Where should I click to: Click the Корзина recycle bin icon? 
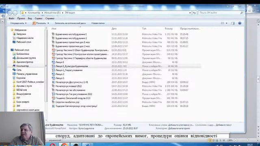(x=14, y=78)
